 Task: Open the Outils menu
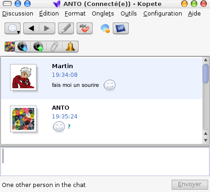129,14
